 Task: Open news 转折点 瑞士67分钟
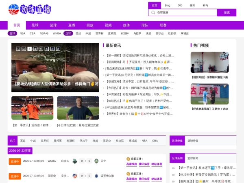(x=139, y=114)
